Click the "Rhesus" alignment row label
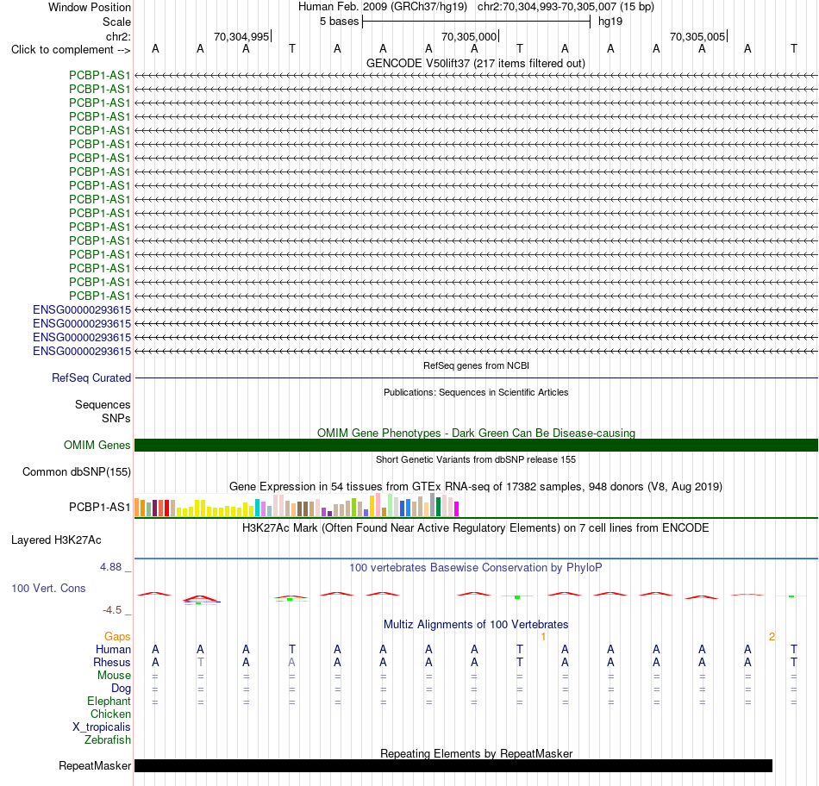819x786 pixels. point(112,662)
